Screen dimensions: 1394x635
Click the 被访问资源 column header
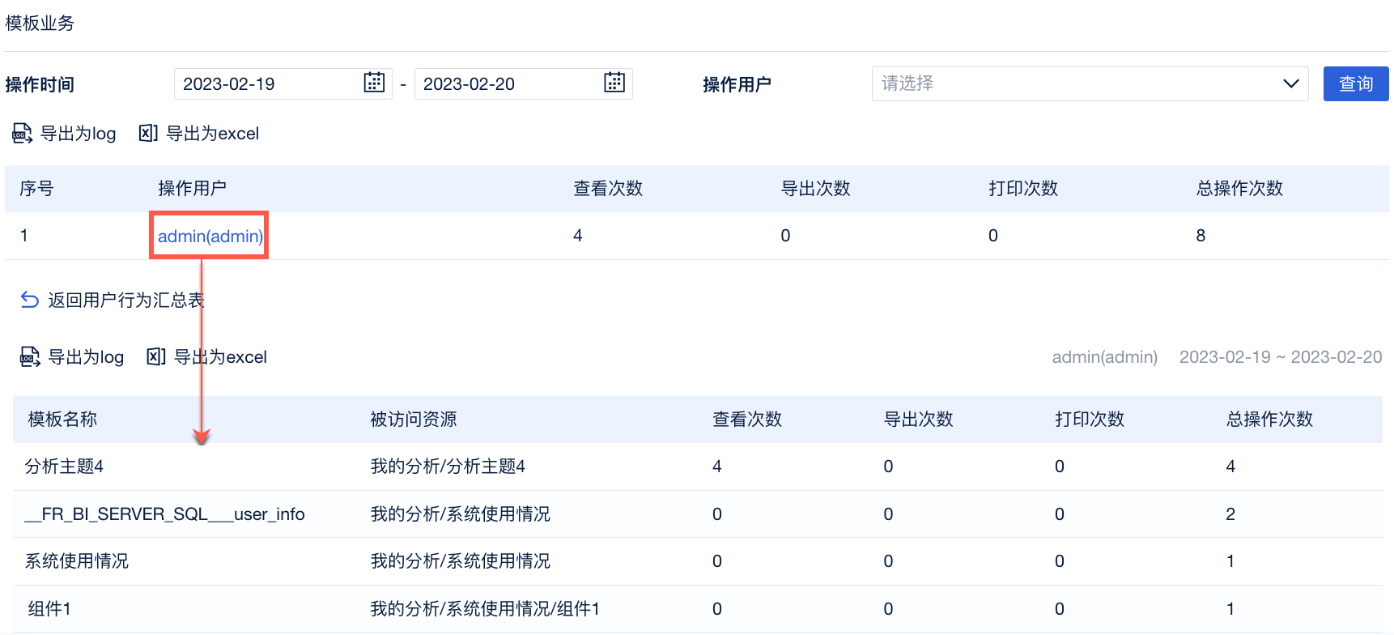pyautogui.click(x=413, y=420)
